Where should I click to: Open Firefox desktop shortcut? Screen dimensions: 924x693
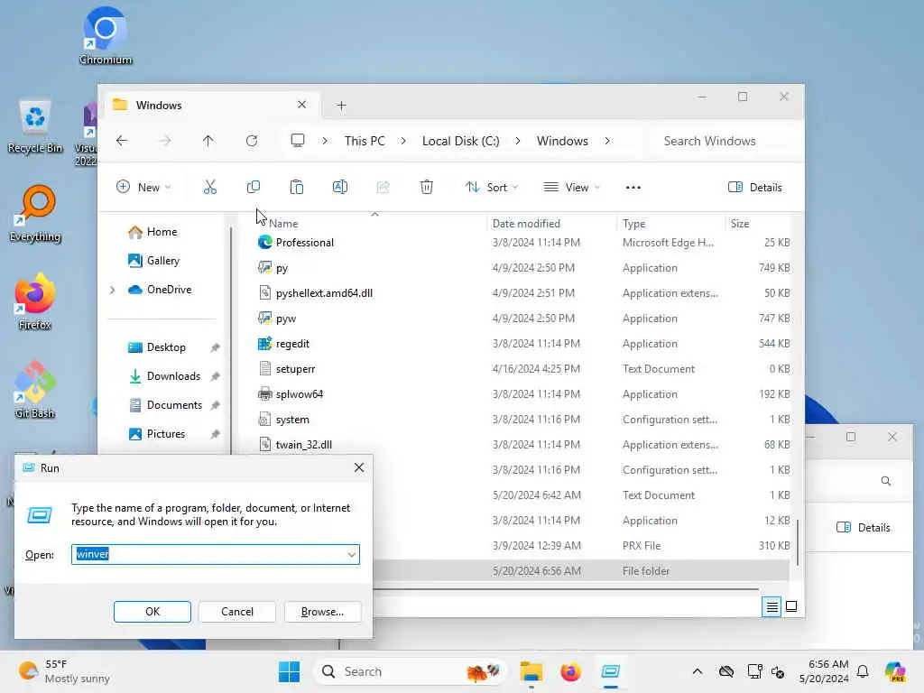[35, 301]
